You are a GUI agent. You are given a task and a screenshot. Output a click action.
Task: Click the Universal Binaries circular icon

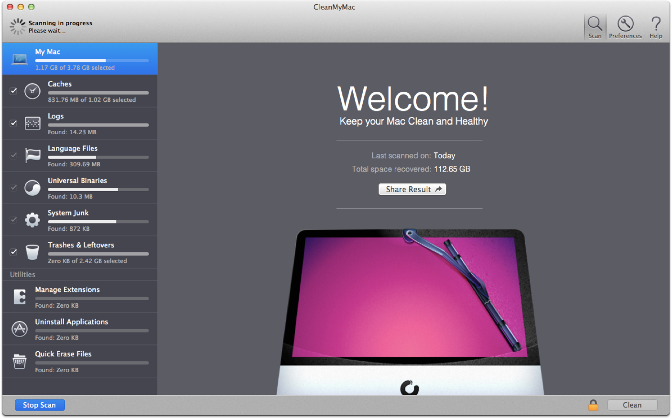[x=33, y=188]
